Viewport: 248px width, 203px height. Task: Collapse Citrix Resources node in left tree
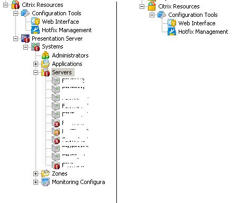pyautogui.click(x=6, y=5)
